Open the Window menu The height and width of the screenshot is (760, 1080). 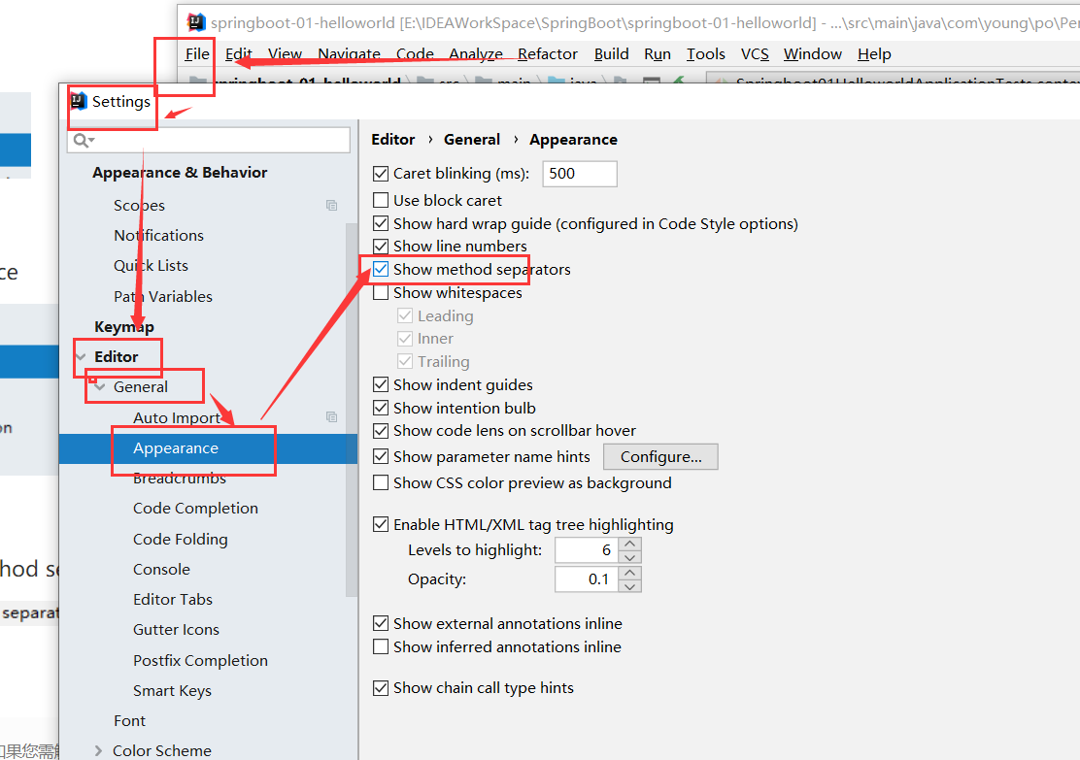813,53
